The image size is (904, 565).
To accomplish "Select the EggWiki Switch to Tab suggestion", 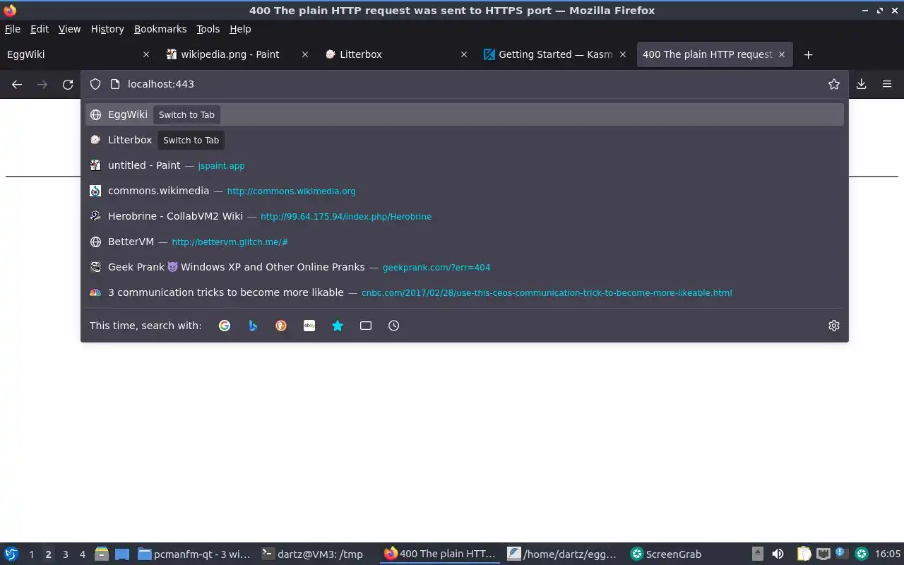I will coord(465,114).
